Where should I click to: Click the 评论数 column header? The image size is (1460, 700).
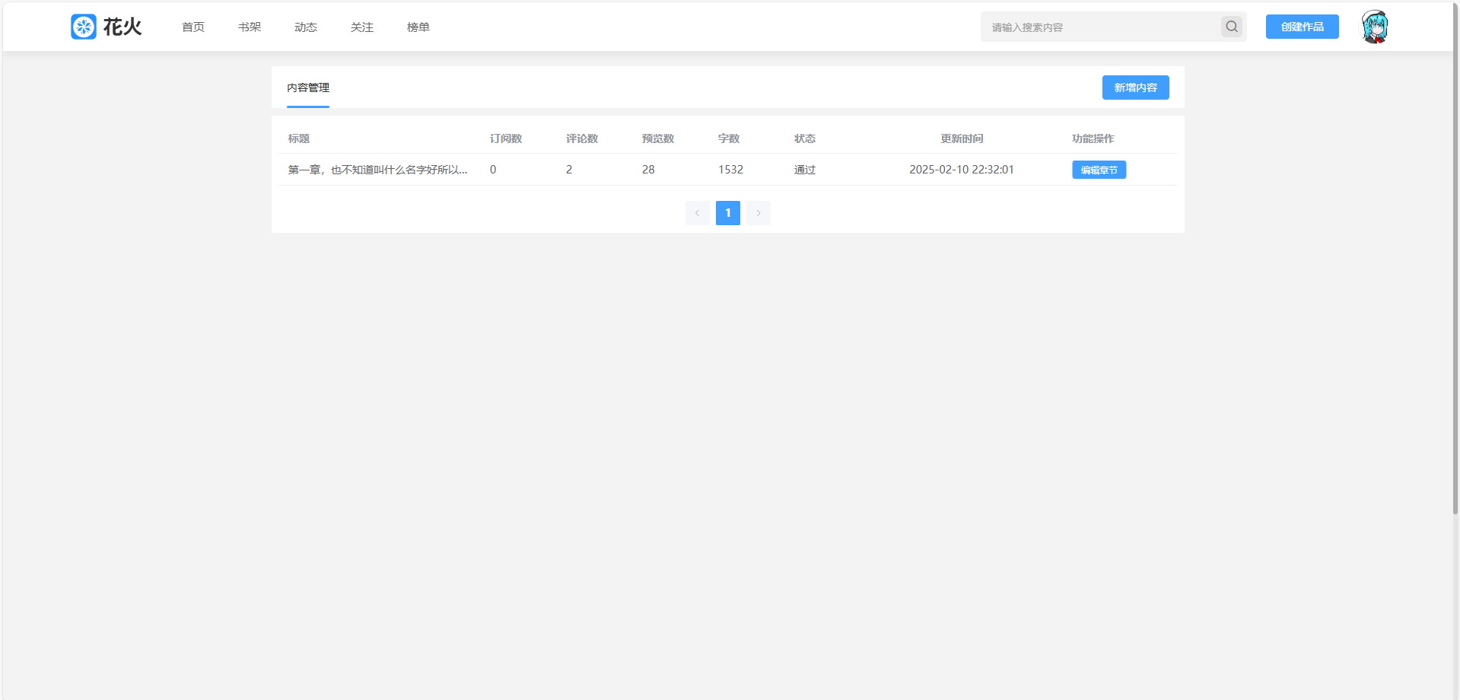coord(582,138)
